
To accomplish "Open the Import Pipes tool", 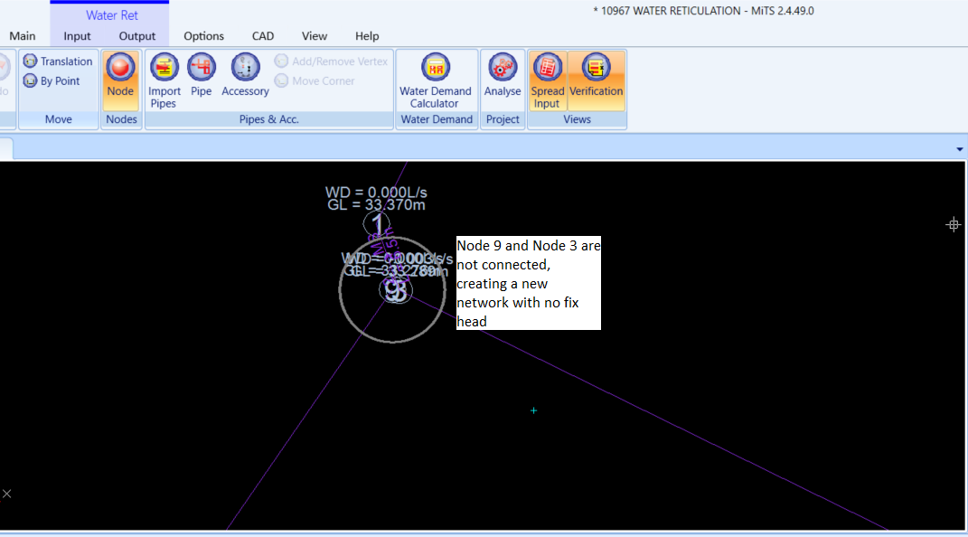I will pyautogui.click(x=164, y=80).
